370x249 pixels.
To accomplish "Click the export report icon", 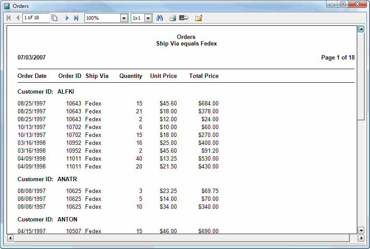I will (x=184, y=18).
